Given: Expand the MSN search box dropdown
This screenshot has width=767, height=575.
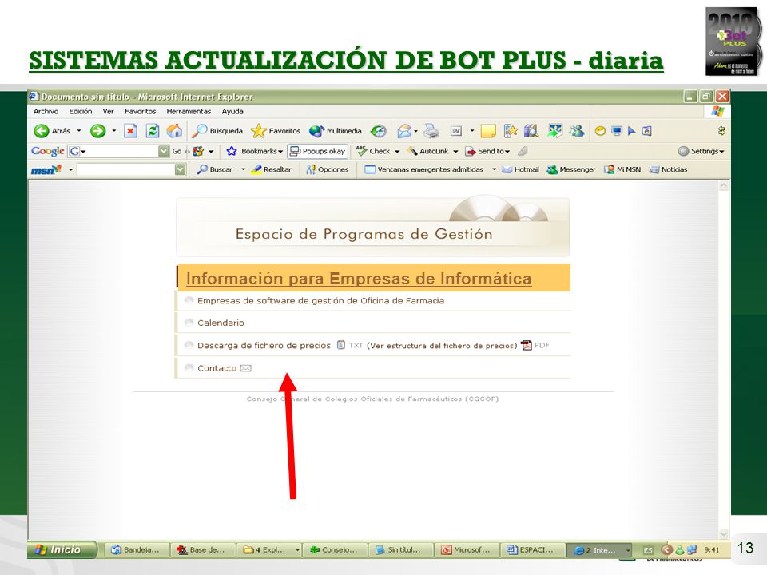Looking at the screenshot, I should click(x=181, y=169).
